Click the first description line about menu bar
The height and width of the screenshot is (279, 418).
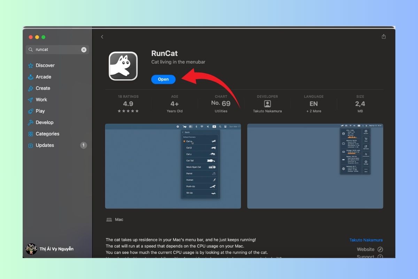click(181, 240)
